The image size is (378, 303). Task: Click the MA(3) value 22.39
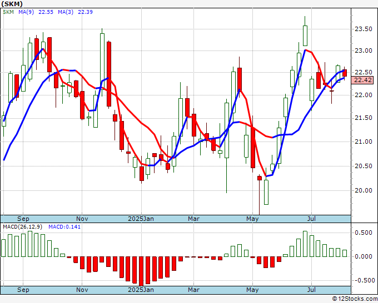(85, 12)
